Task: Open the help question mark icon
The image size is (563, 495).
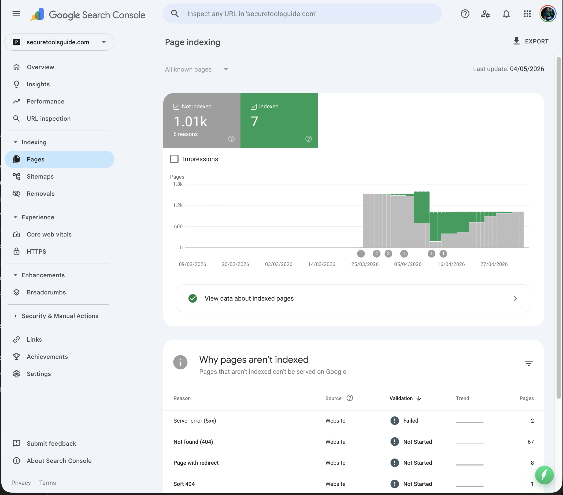Action: coord(465,14)
